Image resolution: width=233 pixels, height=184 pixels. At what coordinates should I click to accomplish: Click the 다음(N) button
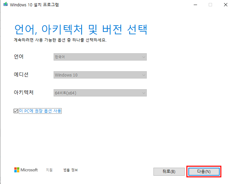click(x=204, y=172)
